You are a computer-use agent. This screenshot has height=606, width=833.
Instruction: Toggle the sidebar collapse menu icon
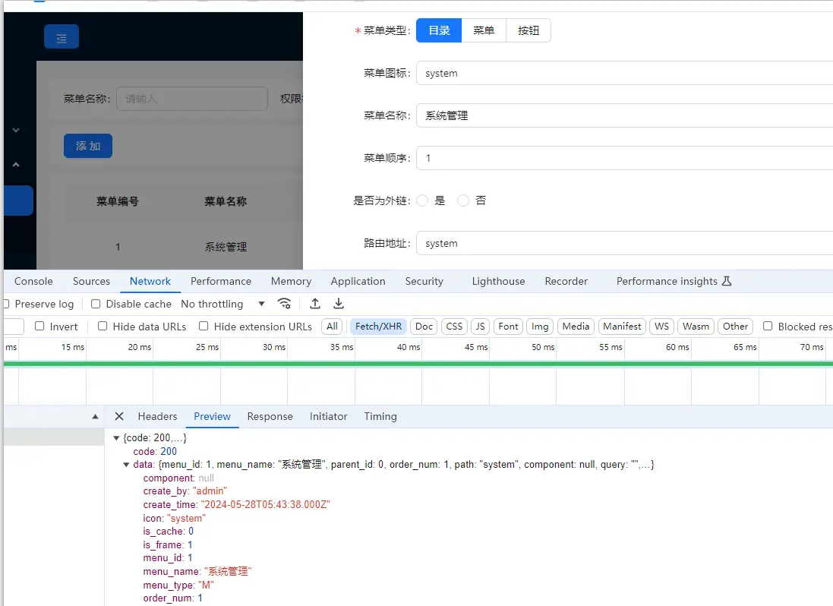[x=62, y=36]
